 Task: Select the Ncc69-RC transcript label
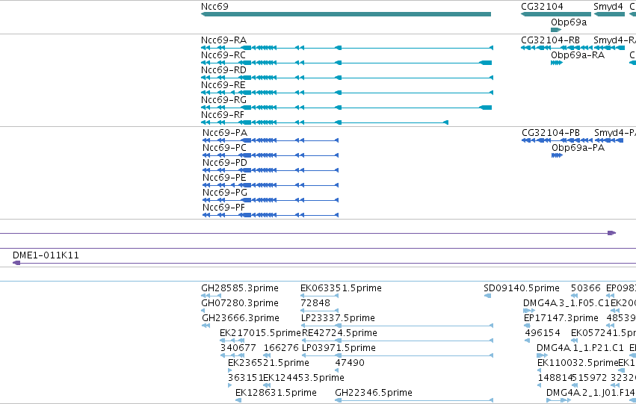point(223,55)
